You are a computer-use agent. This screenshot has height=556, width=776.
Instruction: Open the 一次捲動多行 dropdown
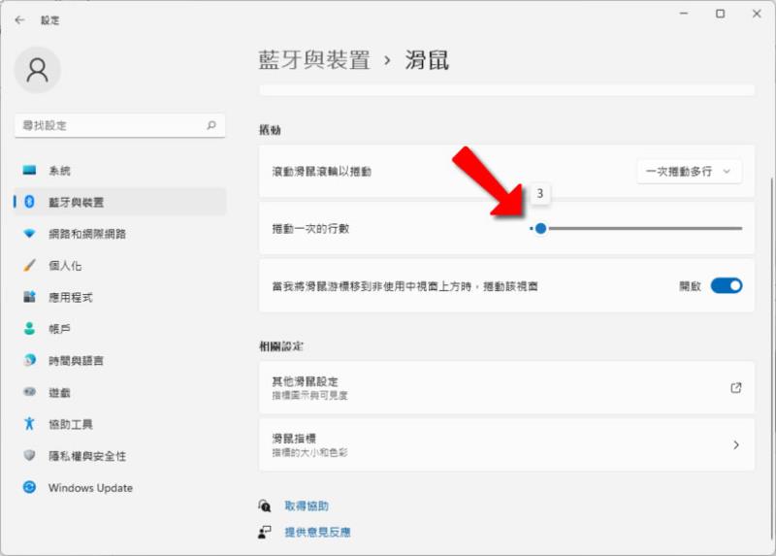pos(689,172)
